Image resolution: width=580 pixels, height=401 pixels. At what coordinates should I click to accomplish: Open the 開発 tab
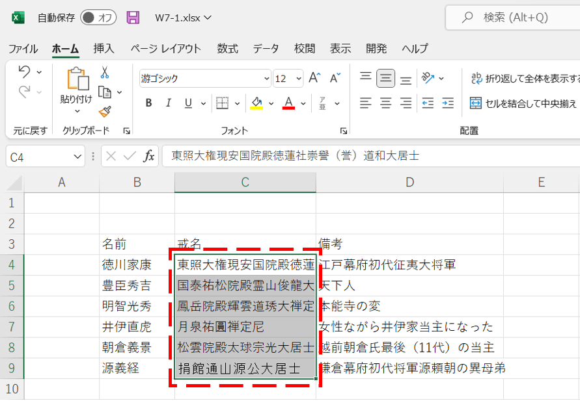pyautogui.click(x=376, y=48)
